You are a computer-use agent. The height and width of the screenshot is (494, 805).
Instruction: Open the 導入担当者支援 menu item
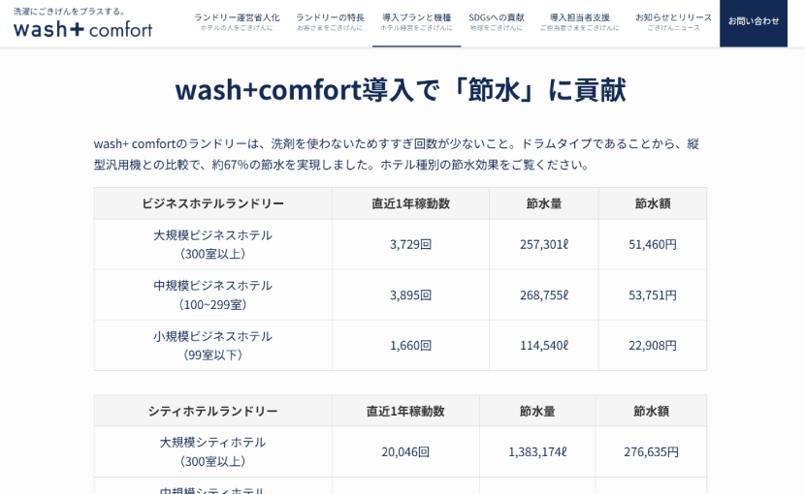pyautogui.click(x=579, y=21)
